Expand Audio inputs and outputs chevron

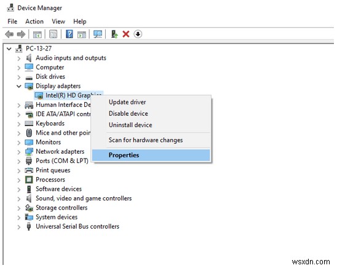click(x=19, y=58)
